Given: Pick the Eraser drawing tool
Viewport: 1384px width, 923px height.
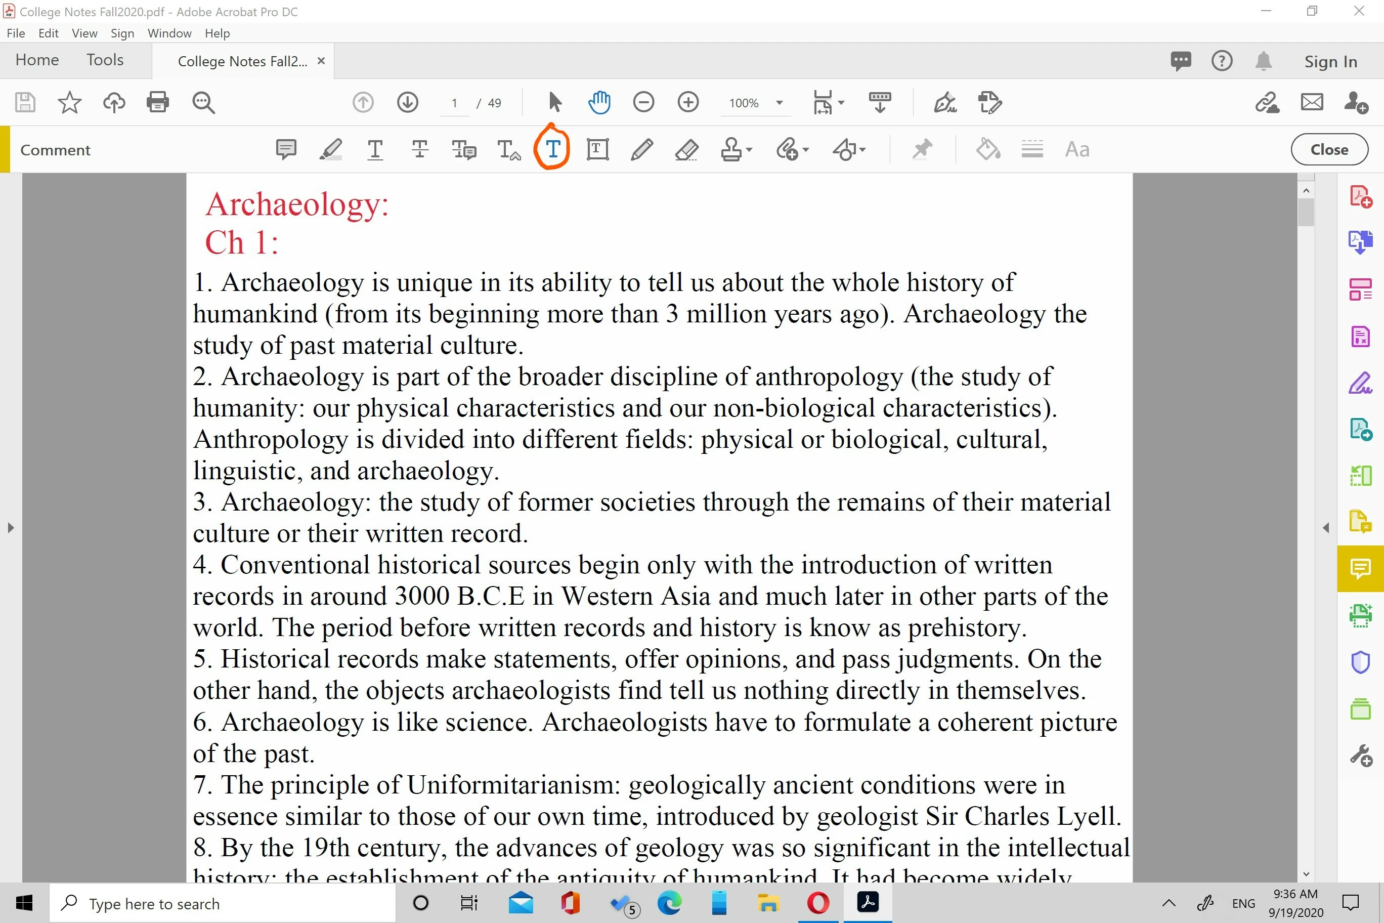Looking at the screenshot, I should [686, 149].
